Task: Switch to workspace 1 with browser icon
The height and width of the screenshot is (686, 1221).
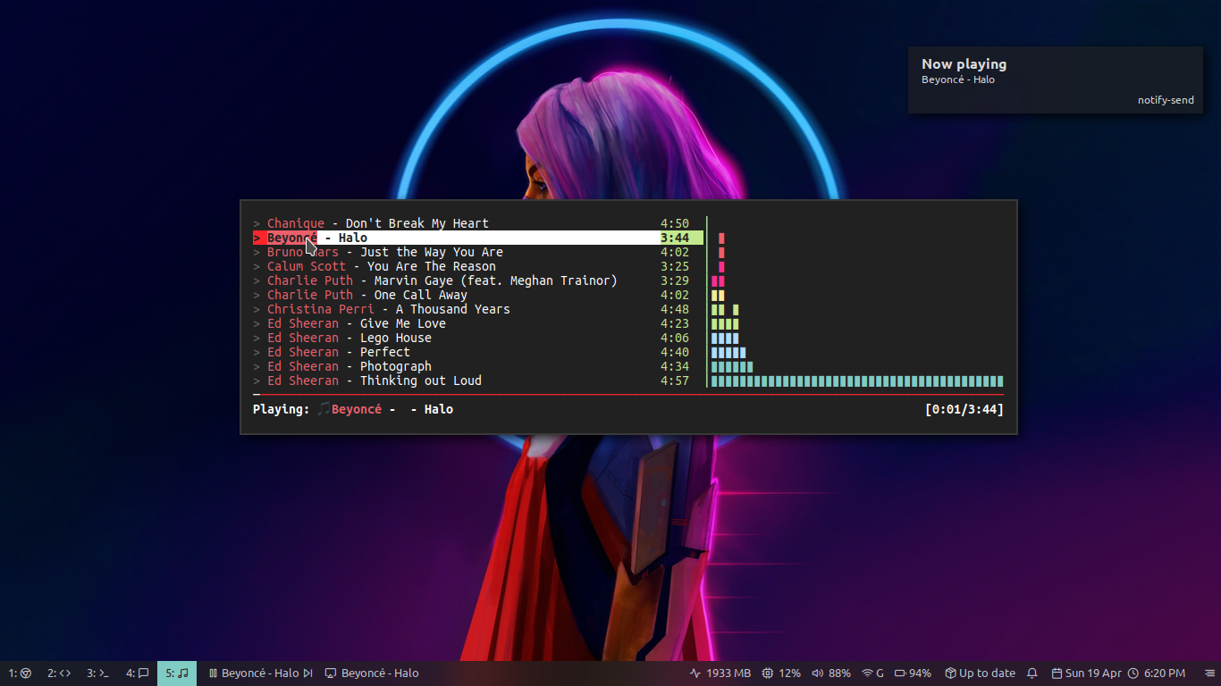Action: [20, 673]
